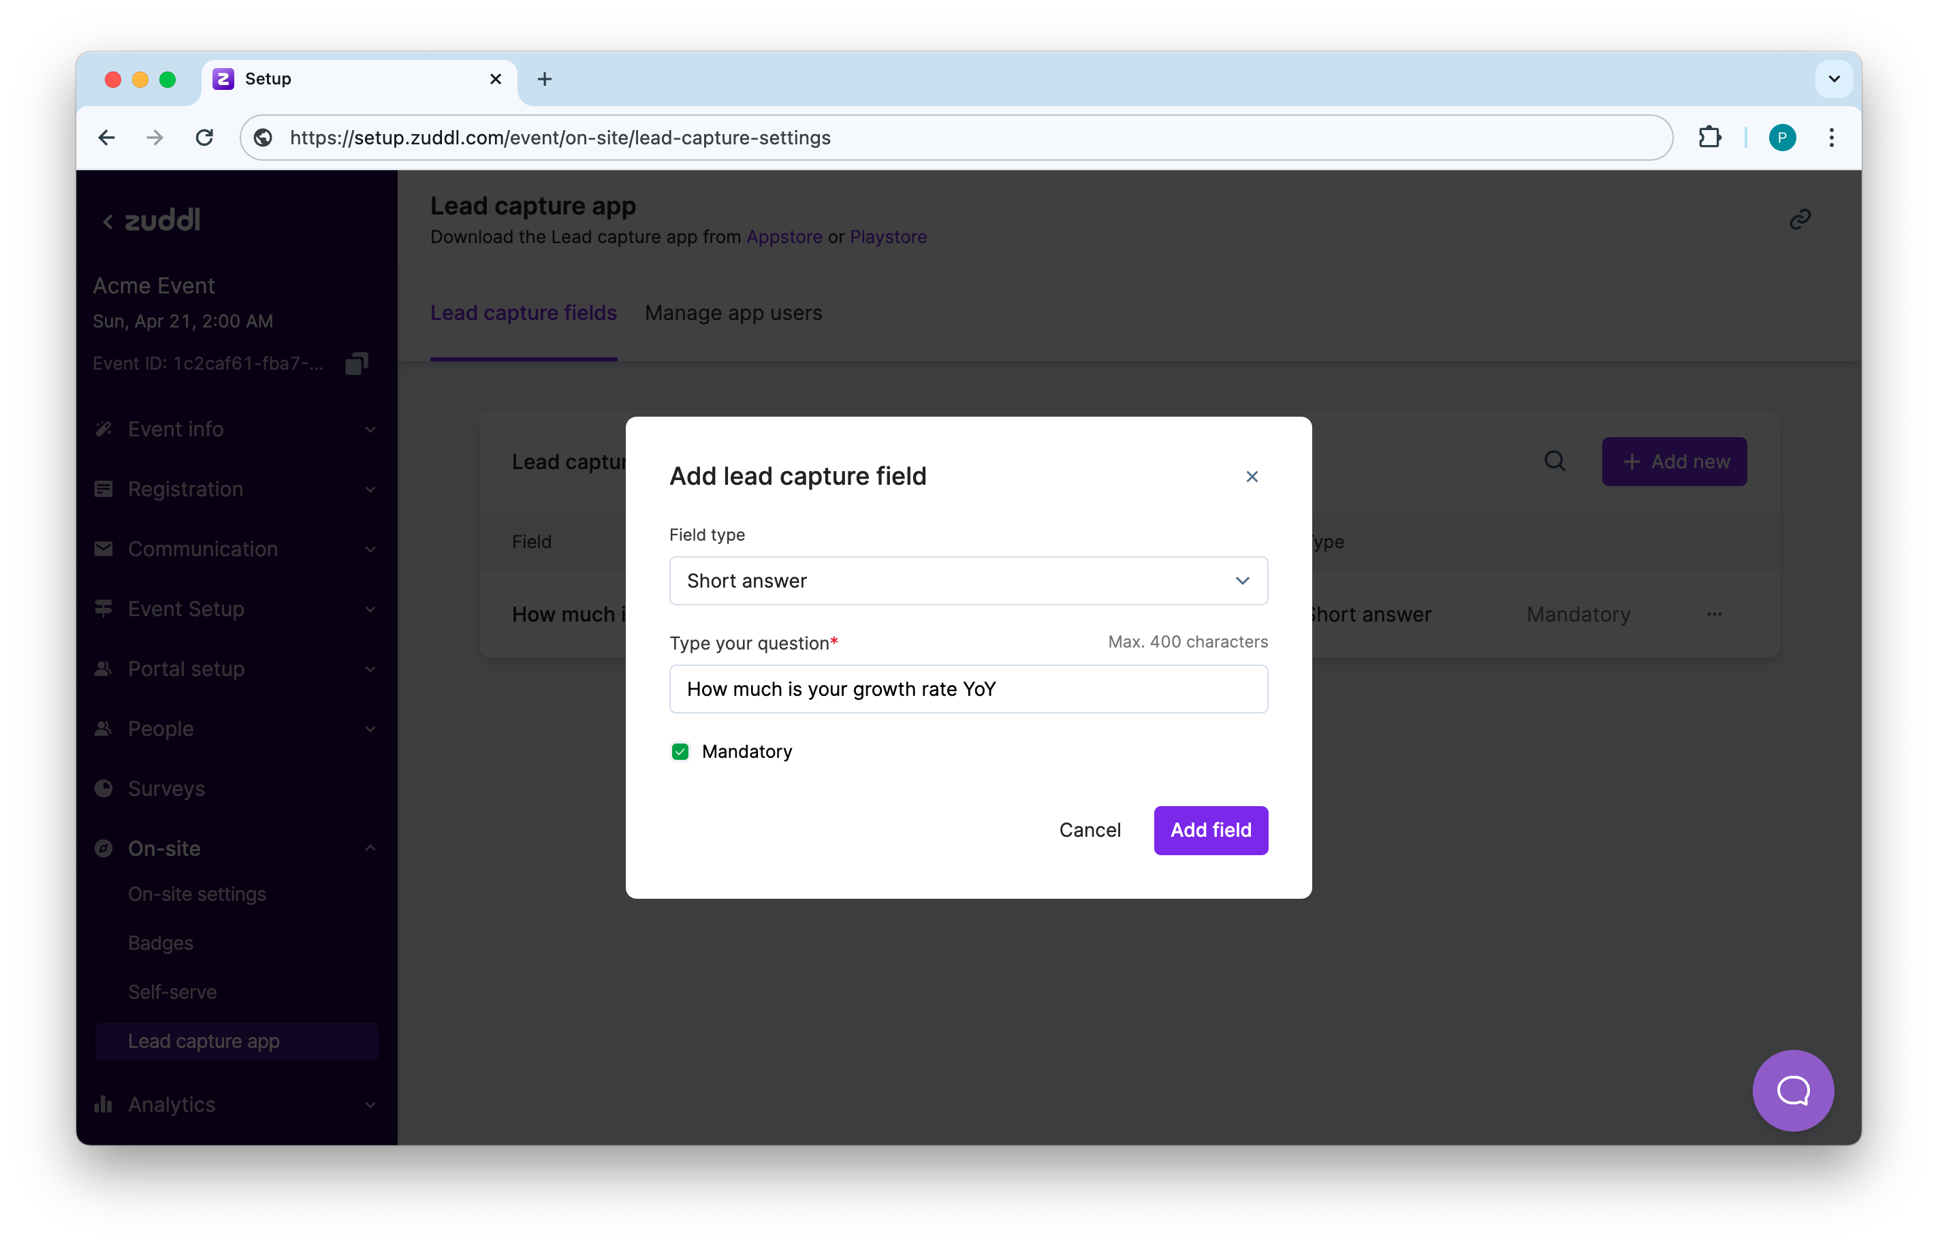Go back using the zuddl back arrow
The width and height of the screenshot is (1938, 1246).
click(108, 221)
